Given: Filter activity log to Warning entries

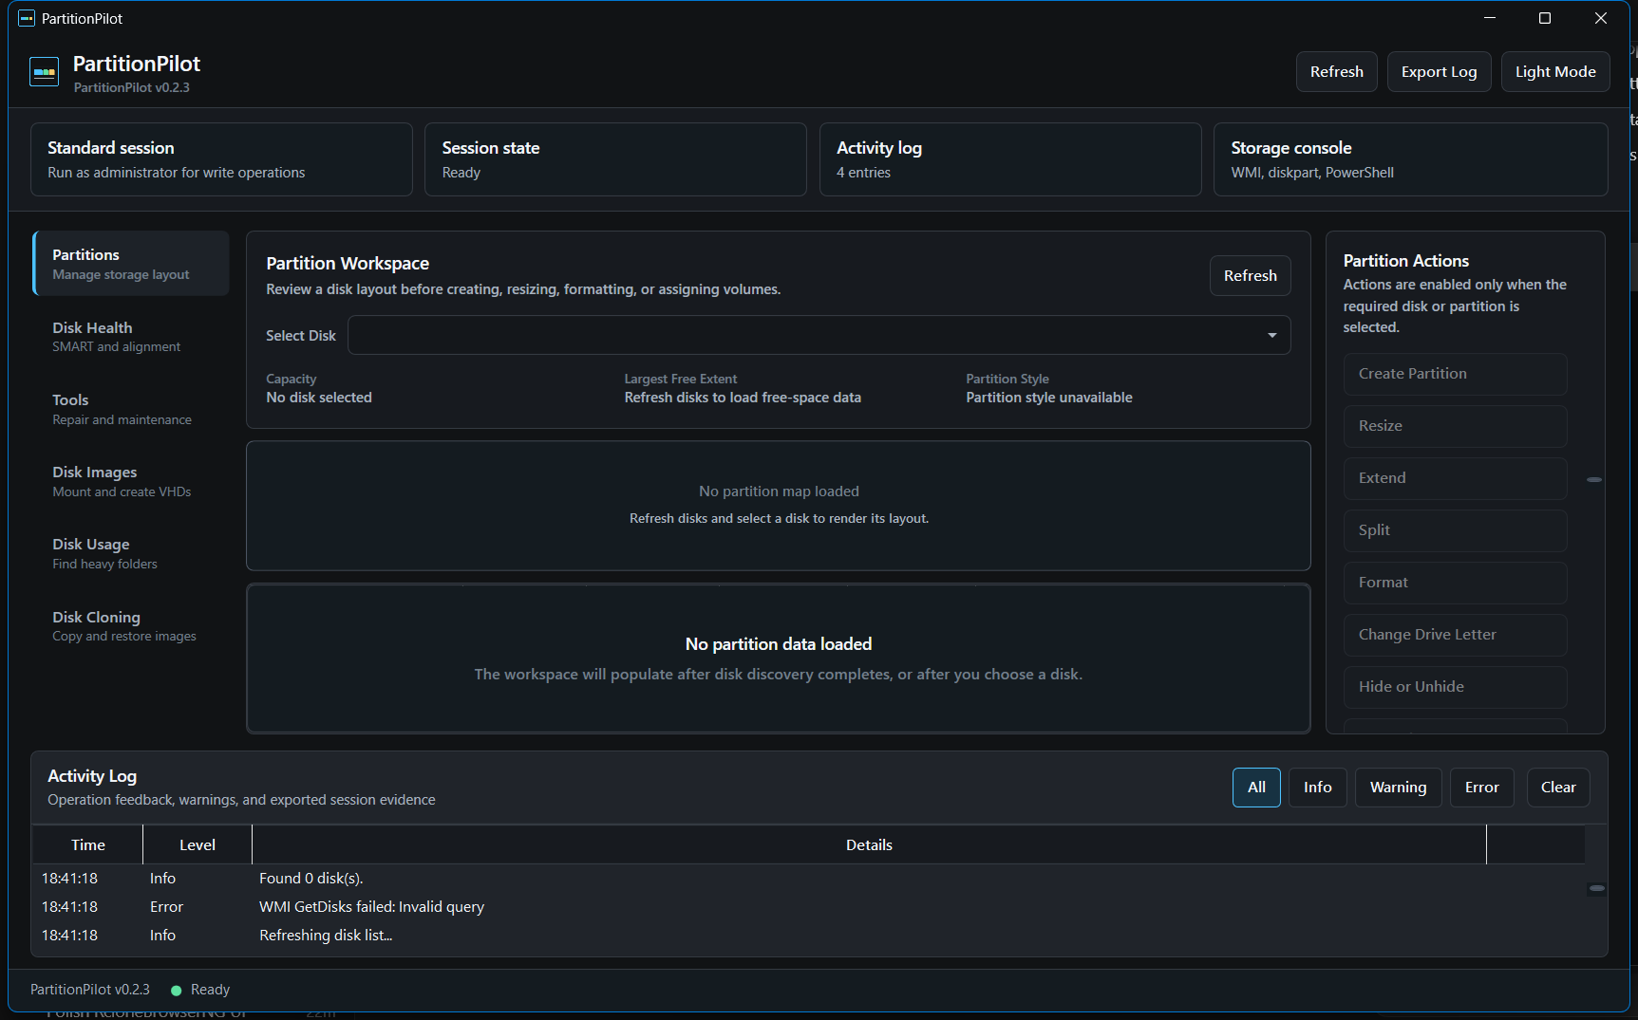Looking at the screenshot, I should [x=1398, y=788].
